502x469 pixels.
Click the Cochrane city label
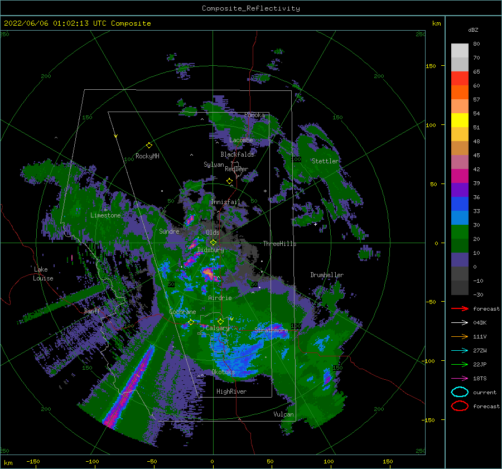pos(182,312)
